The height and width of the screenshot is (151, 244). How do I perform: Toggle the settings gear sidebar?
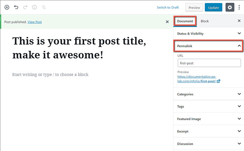(x=230, y=7)
